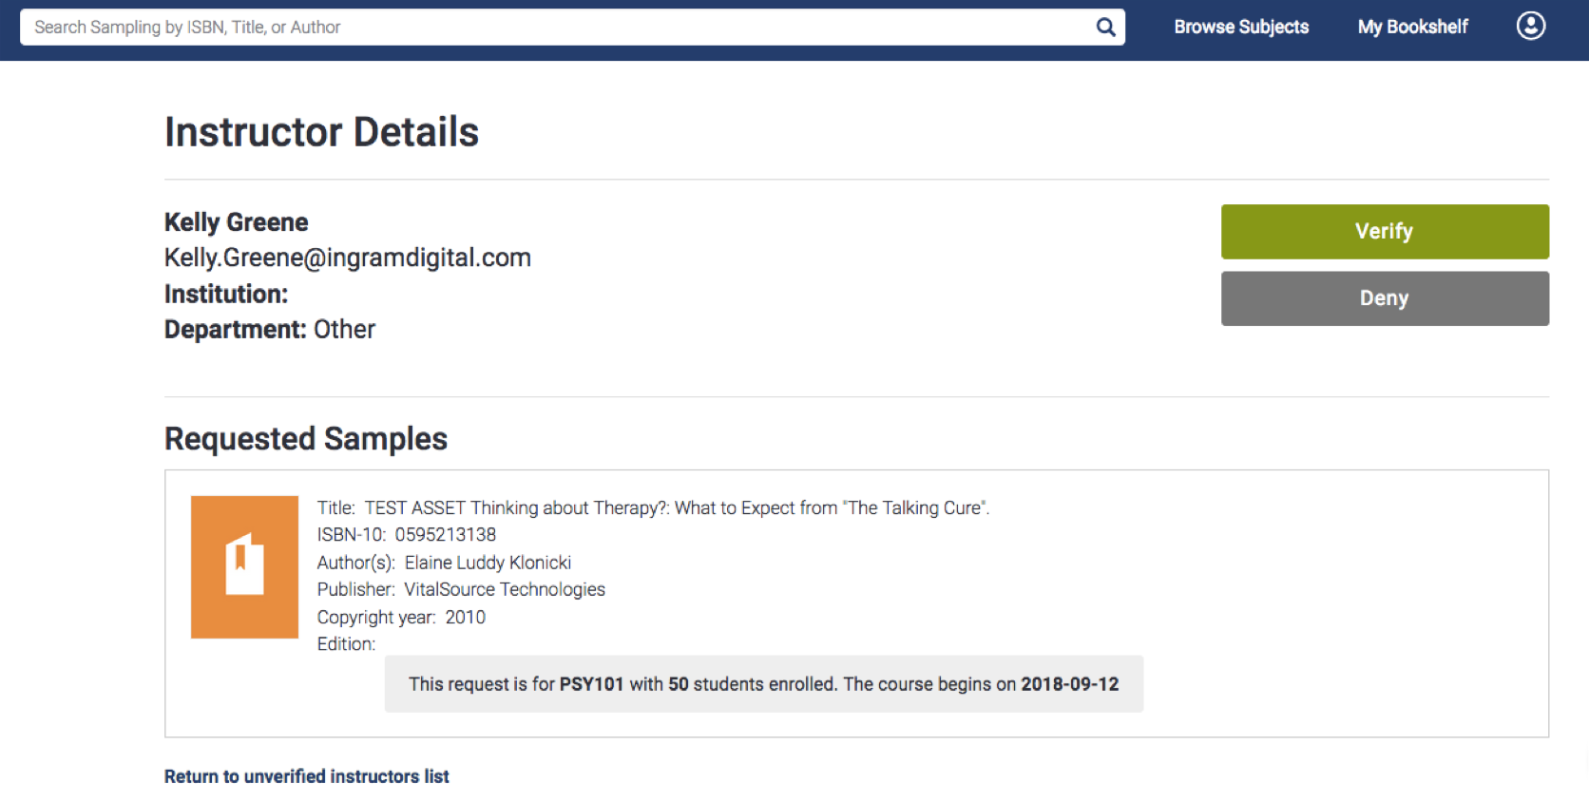This screenshot has height=803, width=1589.
Task: Click the search magnifier icon
Action: click(x=1105, y=27)
